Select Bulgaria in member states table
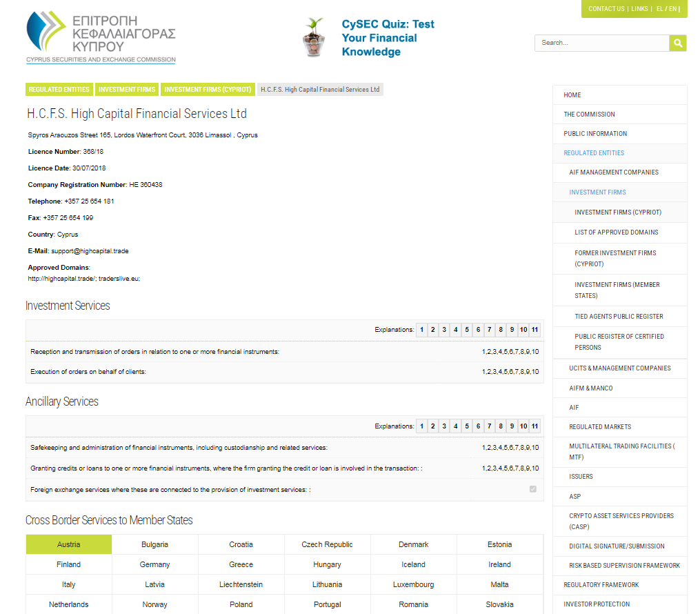This screenshot has width=700, height=614. [155, 544]
